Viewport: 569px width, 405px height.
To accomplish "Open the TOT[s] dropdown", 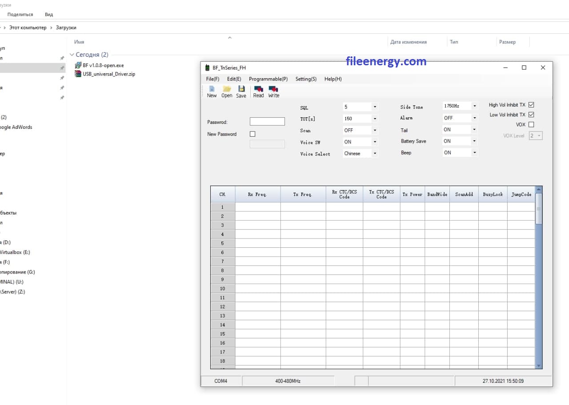I will [x=375, y=119].
